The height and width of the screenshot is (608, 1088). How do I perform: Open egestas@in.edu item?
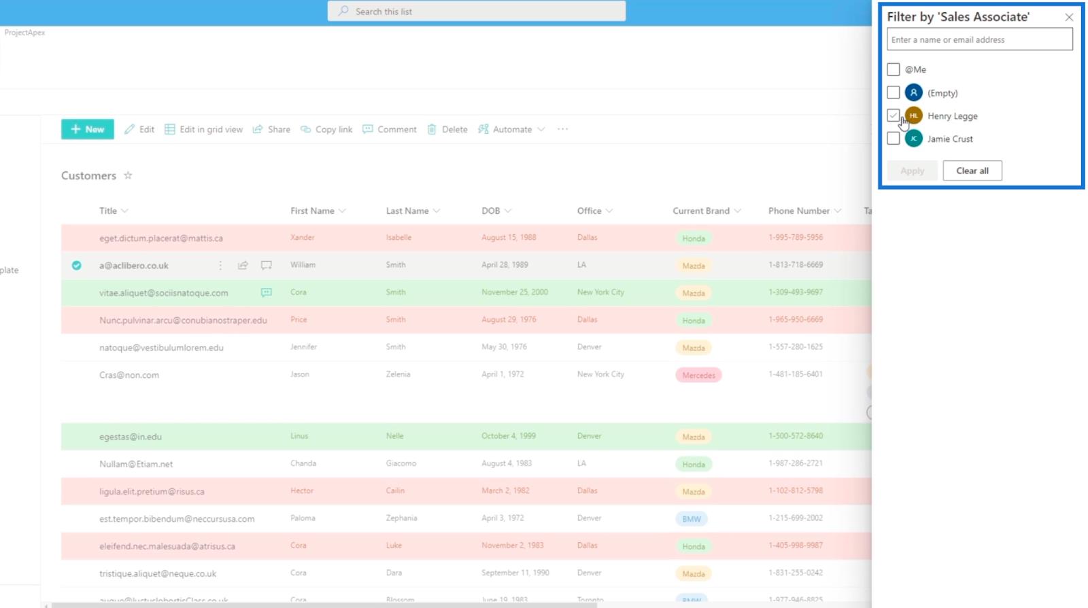[131, 437]
